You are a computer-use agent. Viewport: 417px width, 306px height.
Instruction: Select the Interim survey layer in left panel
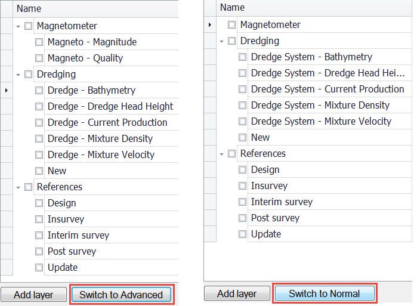click(x=78, y=236)
